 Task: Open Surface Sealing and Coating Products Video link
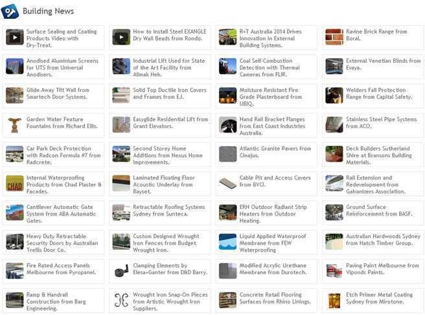click(x=62, y=38)
